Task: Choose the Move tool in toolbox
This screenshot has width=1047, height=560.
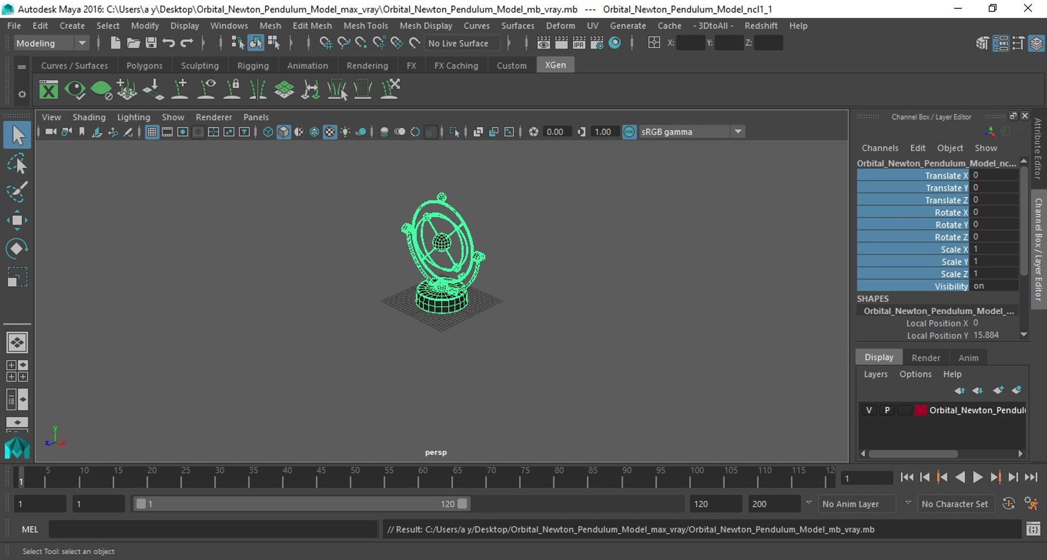Action: (17, 220)
